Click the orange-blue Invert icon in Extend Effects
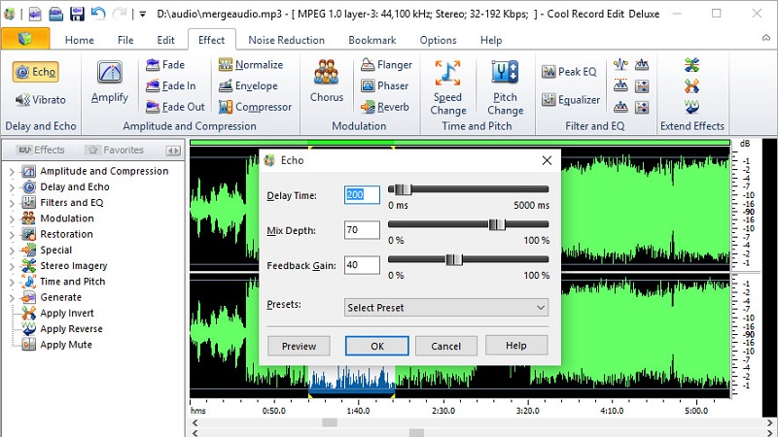The image size is (778, 437). tap(691, 86)
